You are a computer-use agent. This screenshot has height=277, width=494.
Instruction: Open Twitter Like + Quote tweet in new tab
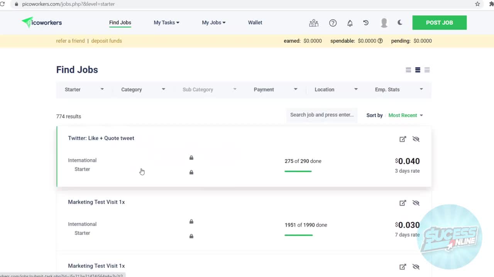pos(403,139)
